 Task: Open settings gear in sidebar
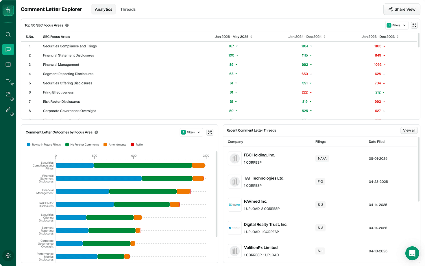(8, 256)
